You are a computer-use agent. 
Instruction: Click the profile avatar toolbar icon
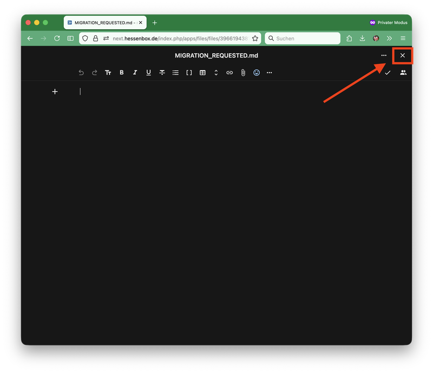click(376, 38)
